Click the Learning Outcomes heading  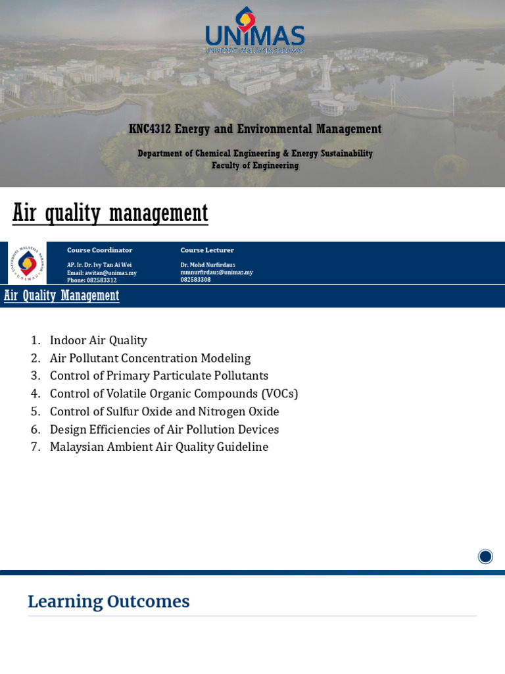pyautogui.click(x=108, y=602)
